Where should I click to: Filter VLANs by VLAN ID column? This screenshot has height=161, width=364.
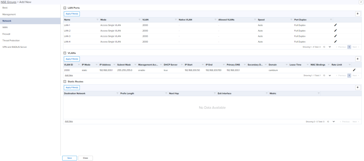coord(79,64)
